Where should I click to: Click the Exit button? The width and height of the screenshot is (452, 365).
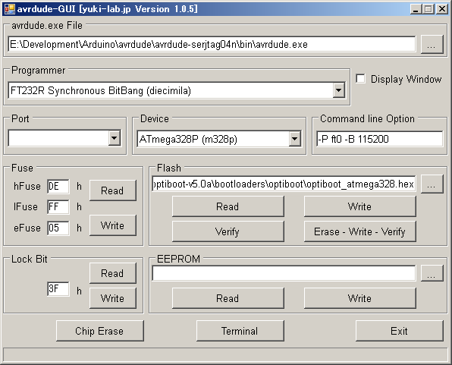tap(399, 331)
